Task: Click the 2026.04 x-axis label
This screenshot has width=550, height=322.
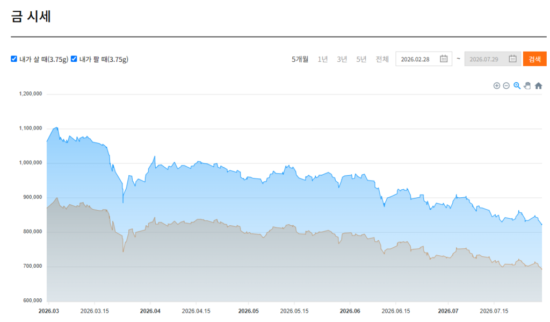Action: point(150,311)
